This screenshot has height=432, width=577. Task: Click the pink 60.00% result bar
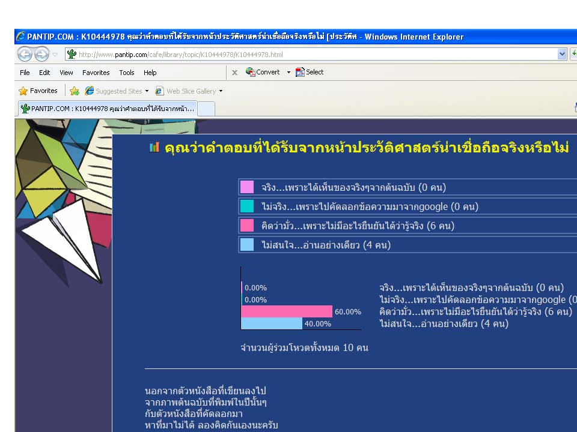[287, 311]
